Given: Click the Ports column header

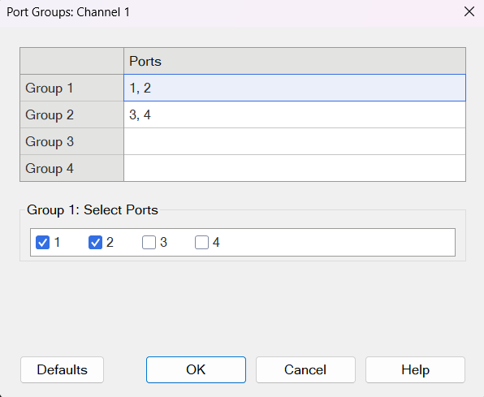Looking at the screenshot, I should tap(295, 61).
